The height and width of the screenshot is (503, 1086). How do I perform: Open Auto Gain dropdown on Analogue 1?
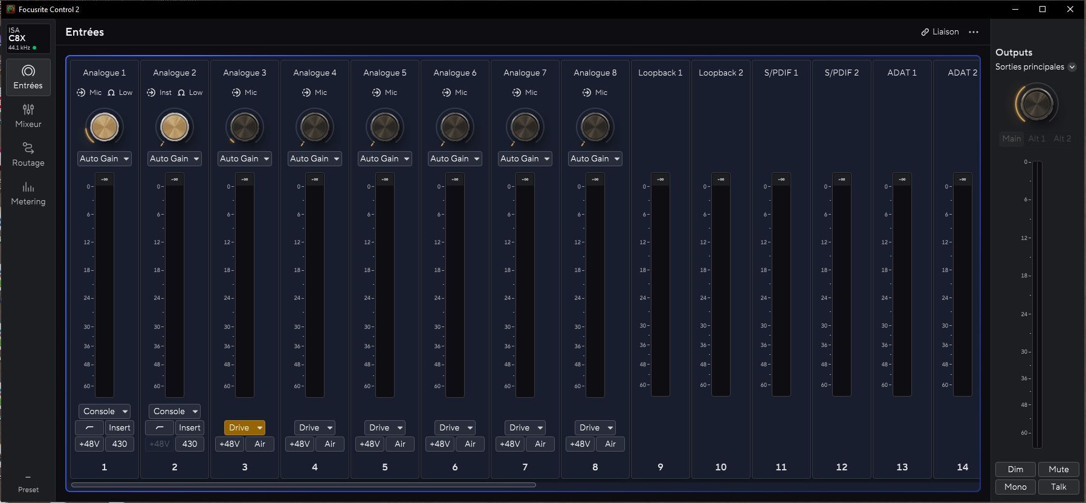click(105, 158)
